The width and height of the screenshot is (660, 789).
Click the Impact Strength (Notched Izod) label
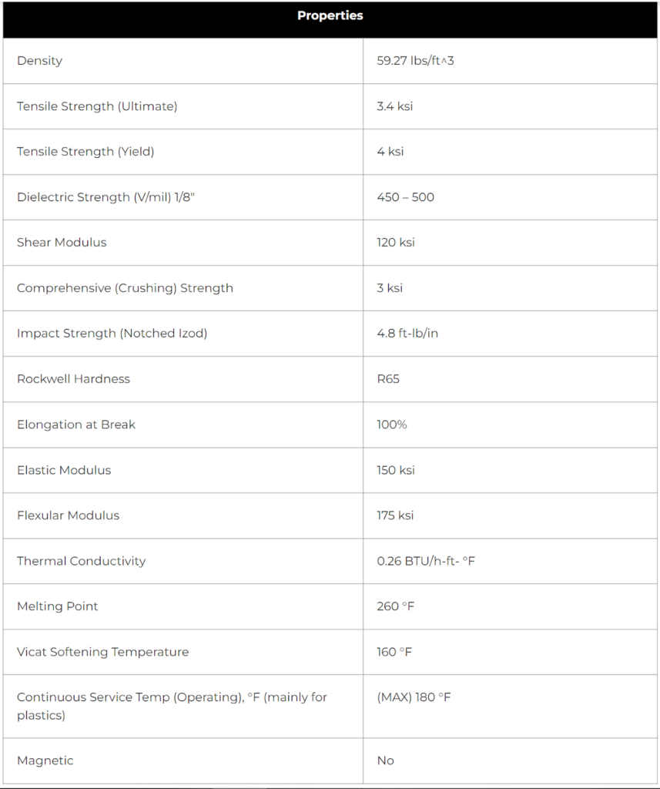112,334
